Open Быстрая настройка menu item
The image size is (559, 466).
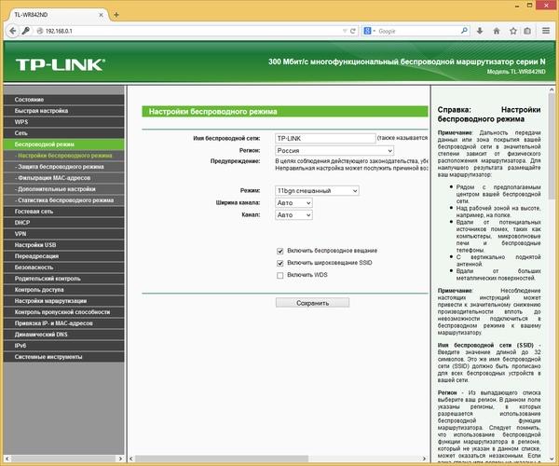tap(64, 111)
